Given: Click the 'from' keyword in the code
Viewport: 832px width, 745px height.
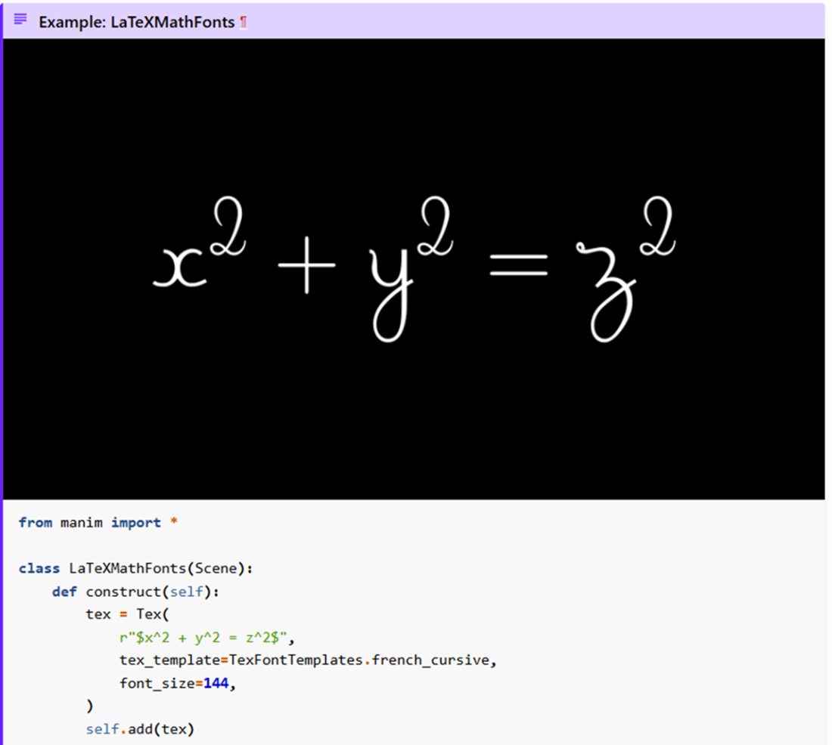Looking at the screenshot, I should (x=36, y=523).
